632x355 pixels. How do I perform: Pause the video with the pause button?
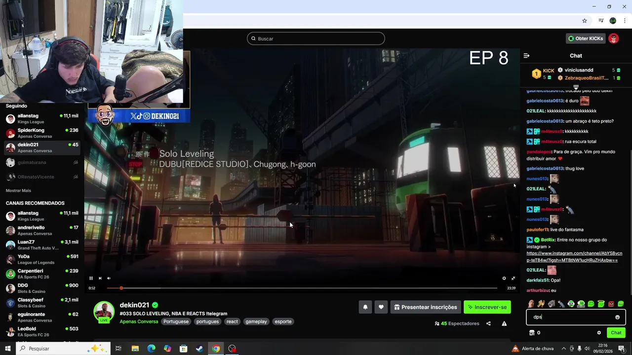click(91, 278)
